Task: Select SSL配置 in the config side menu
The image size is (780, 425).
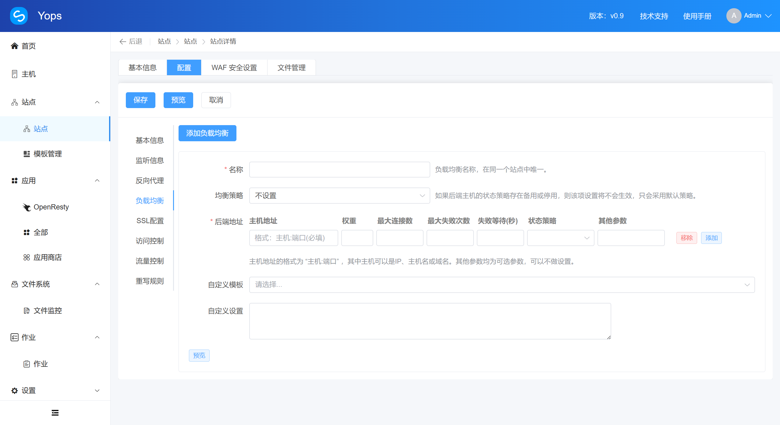Action: point(150,221)
